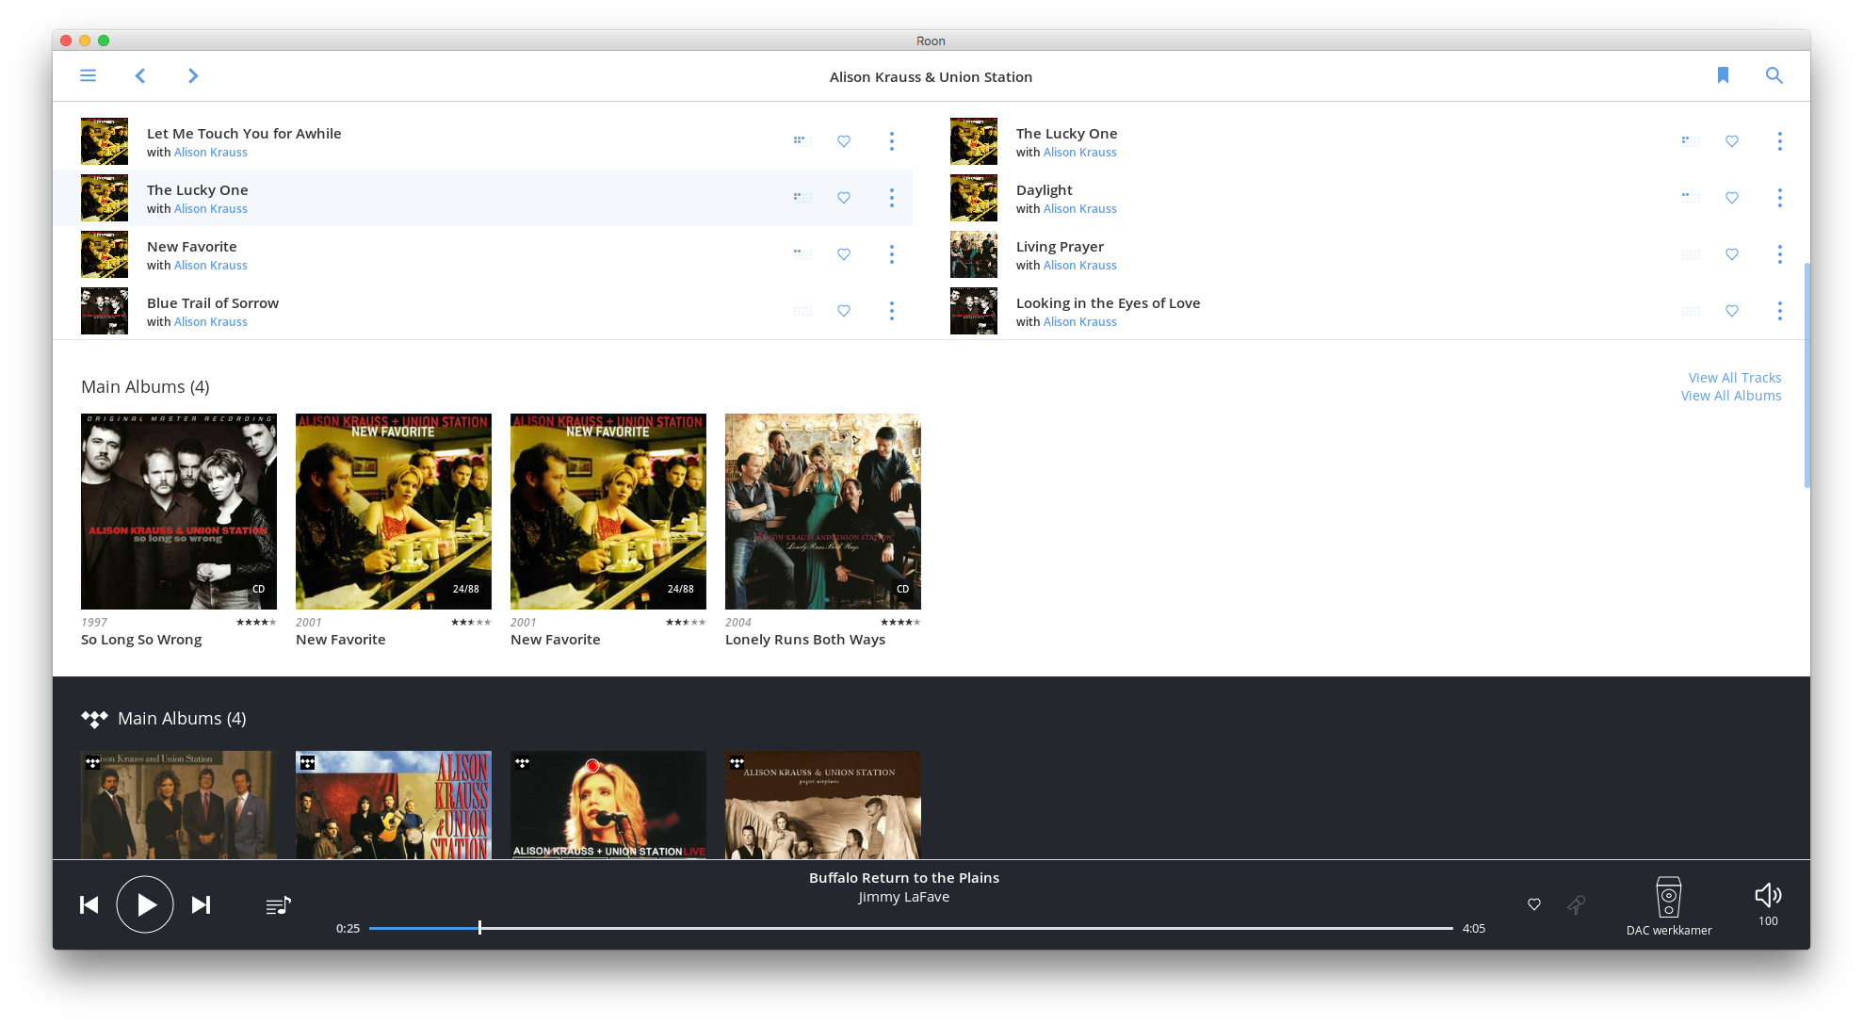Viewport: 1863px width, 1025px height.
Task: Skip to previous track
Action: pos(89,905)
